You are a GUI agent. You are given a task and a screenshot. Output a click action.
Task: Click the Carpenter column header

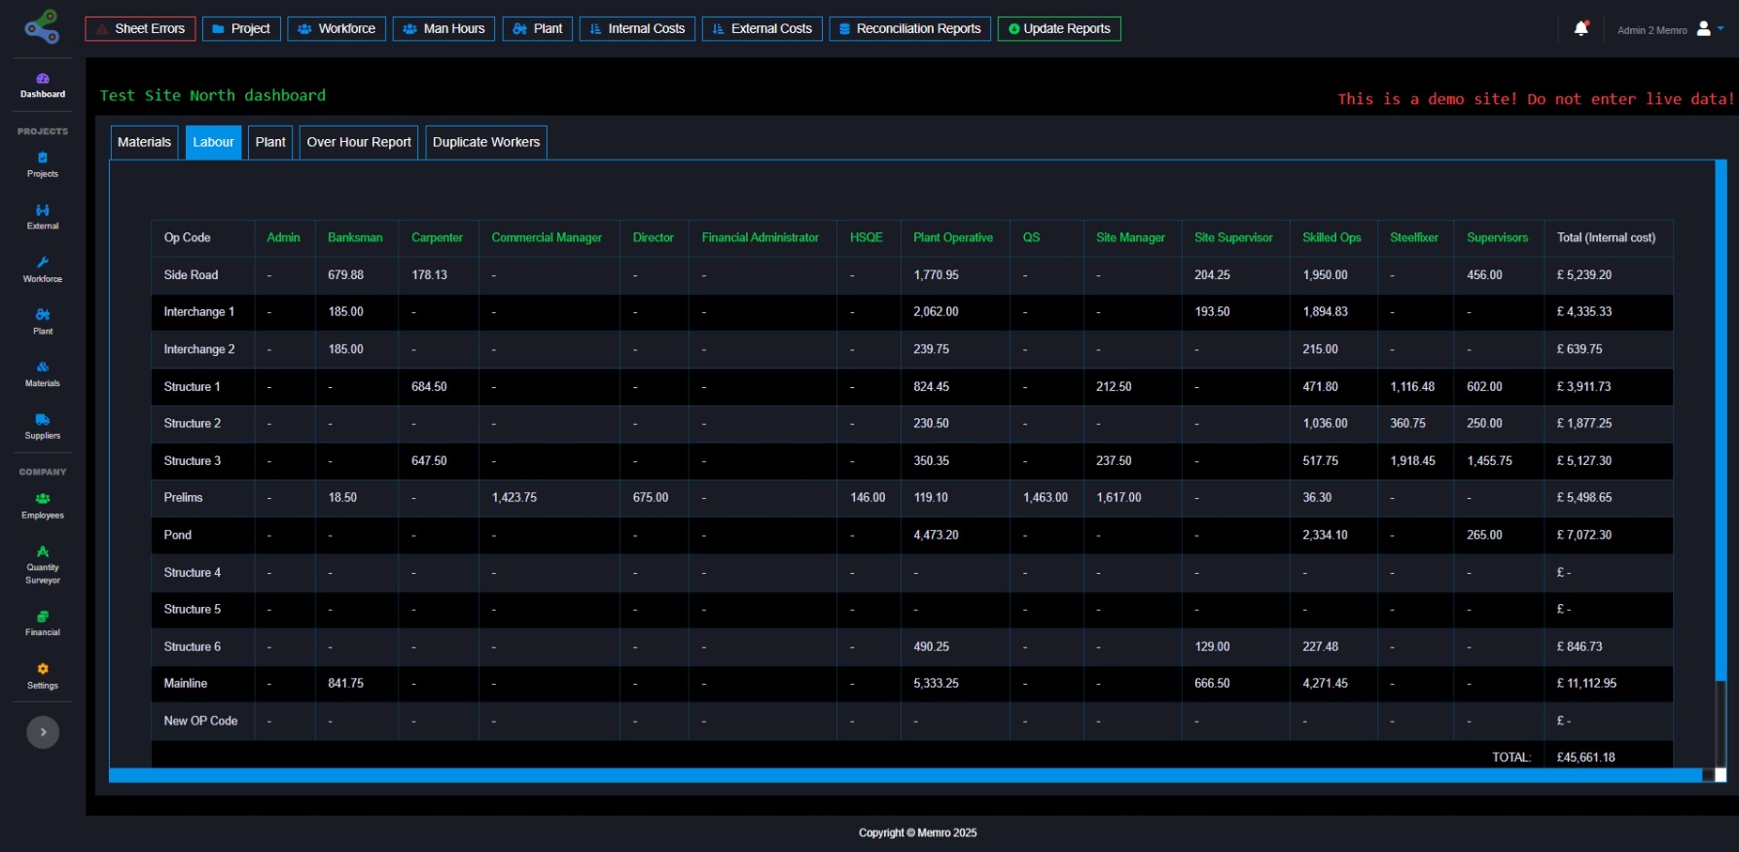click(437, 237)
